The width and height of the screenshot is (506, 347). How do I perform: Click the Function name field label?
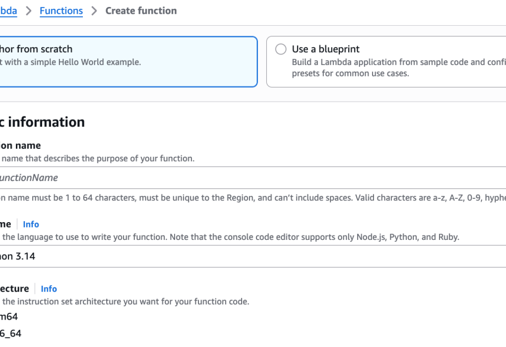(21, 146)
